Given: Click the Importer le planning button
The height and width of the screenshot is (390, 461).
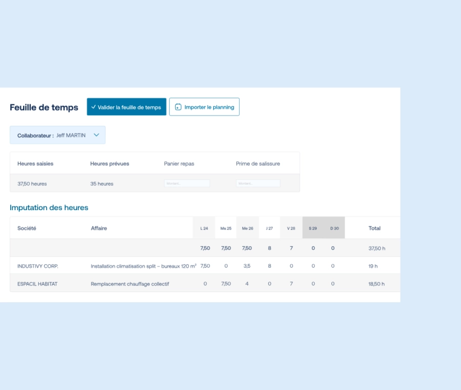Looking at the screenshot, I should (204, 107).
